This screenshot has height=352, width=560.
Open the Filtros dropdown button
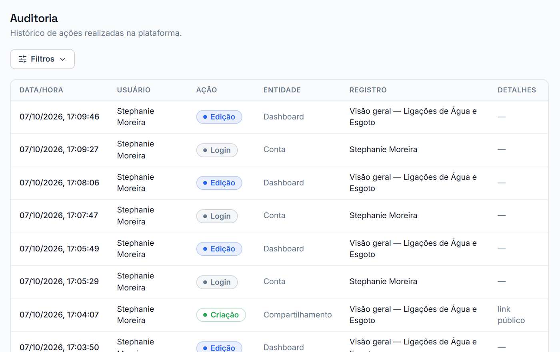click(x=42, y=59)
